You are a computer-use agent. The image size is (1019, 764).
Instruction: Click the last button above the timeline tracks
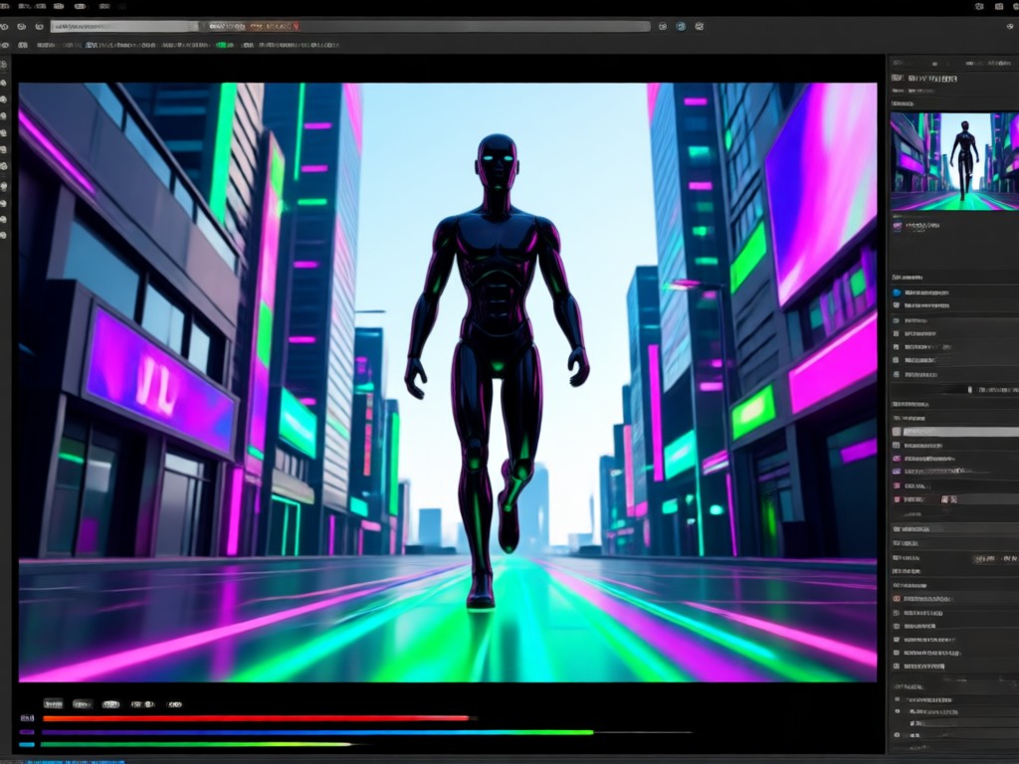174,703
